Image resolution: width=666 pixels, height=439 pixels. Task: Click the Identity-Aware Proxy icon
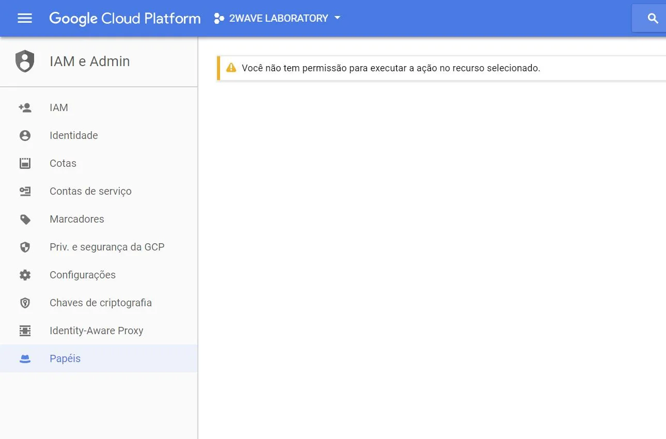(25, 331)
